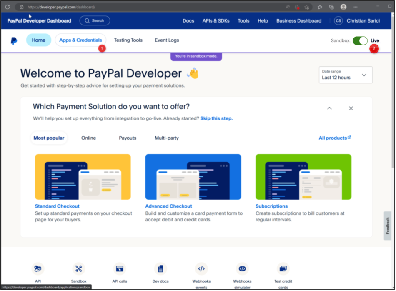Refresh the page in the browser
This screenshot has width=396, height=291.
(x=8, y=7)
